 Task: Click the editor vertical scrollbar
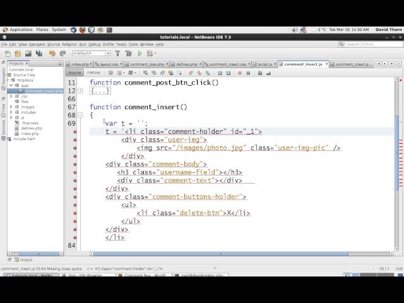click(397, 153)
